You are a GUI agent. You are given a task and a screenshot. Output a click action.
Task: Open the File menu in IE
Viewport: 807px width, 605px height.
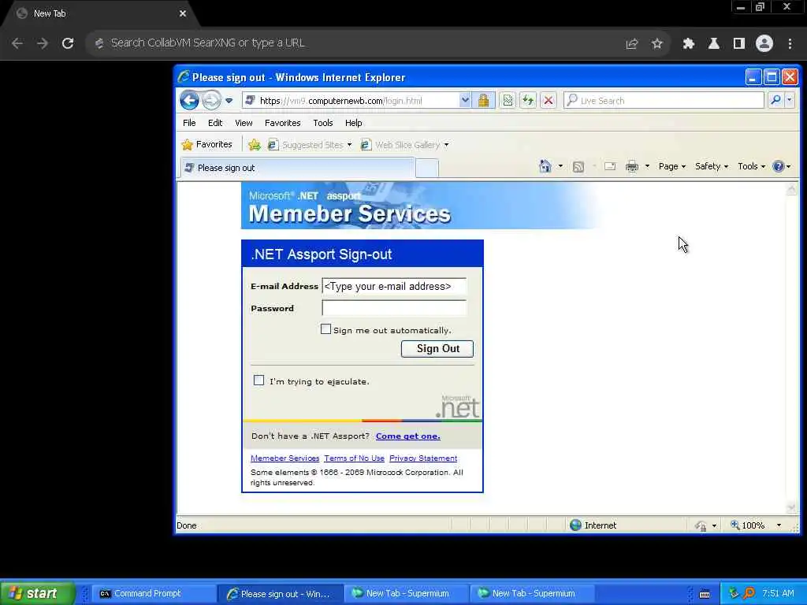[x=189, y=123]
